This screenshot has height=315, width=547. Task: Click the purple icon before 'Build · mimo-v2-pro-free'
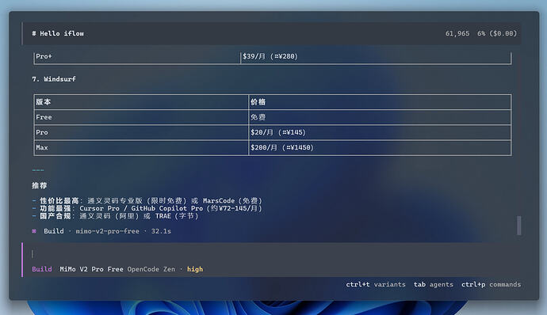[x=34, y=231]
